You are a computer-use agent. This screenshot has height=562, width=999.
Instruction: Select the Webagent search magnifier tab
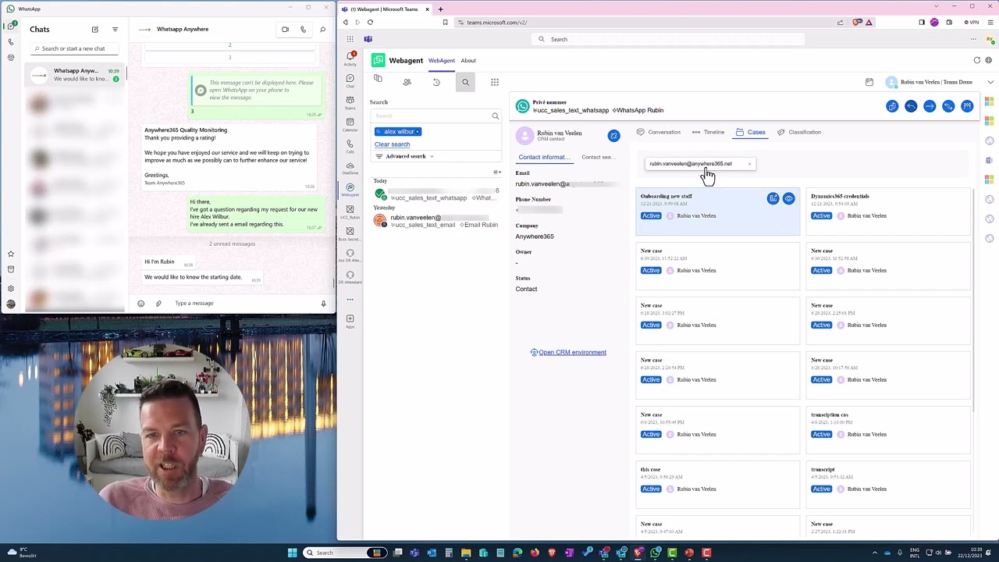tap(465, 82)
